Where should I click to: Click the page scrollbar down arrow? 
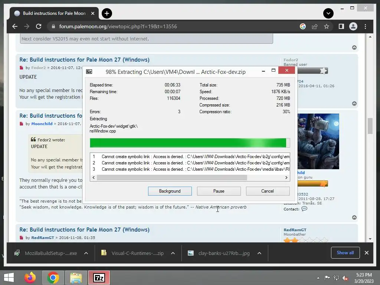370,239
